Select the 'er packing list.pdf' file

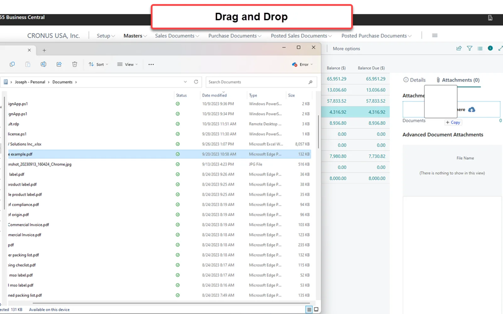(24, 255)
